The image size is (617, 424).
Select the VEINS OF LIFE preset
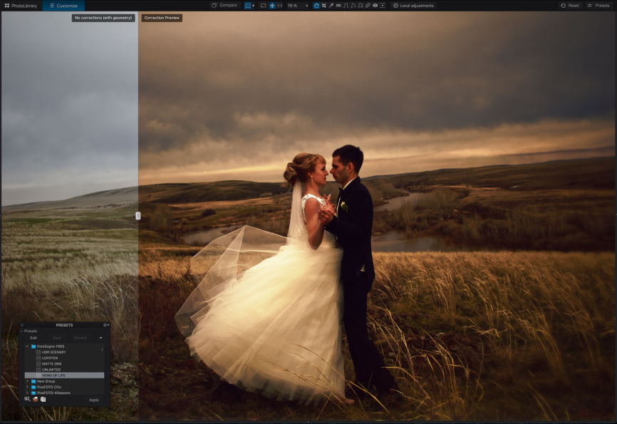click(65, 376)
